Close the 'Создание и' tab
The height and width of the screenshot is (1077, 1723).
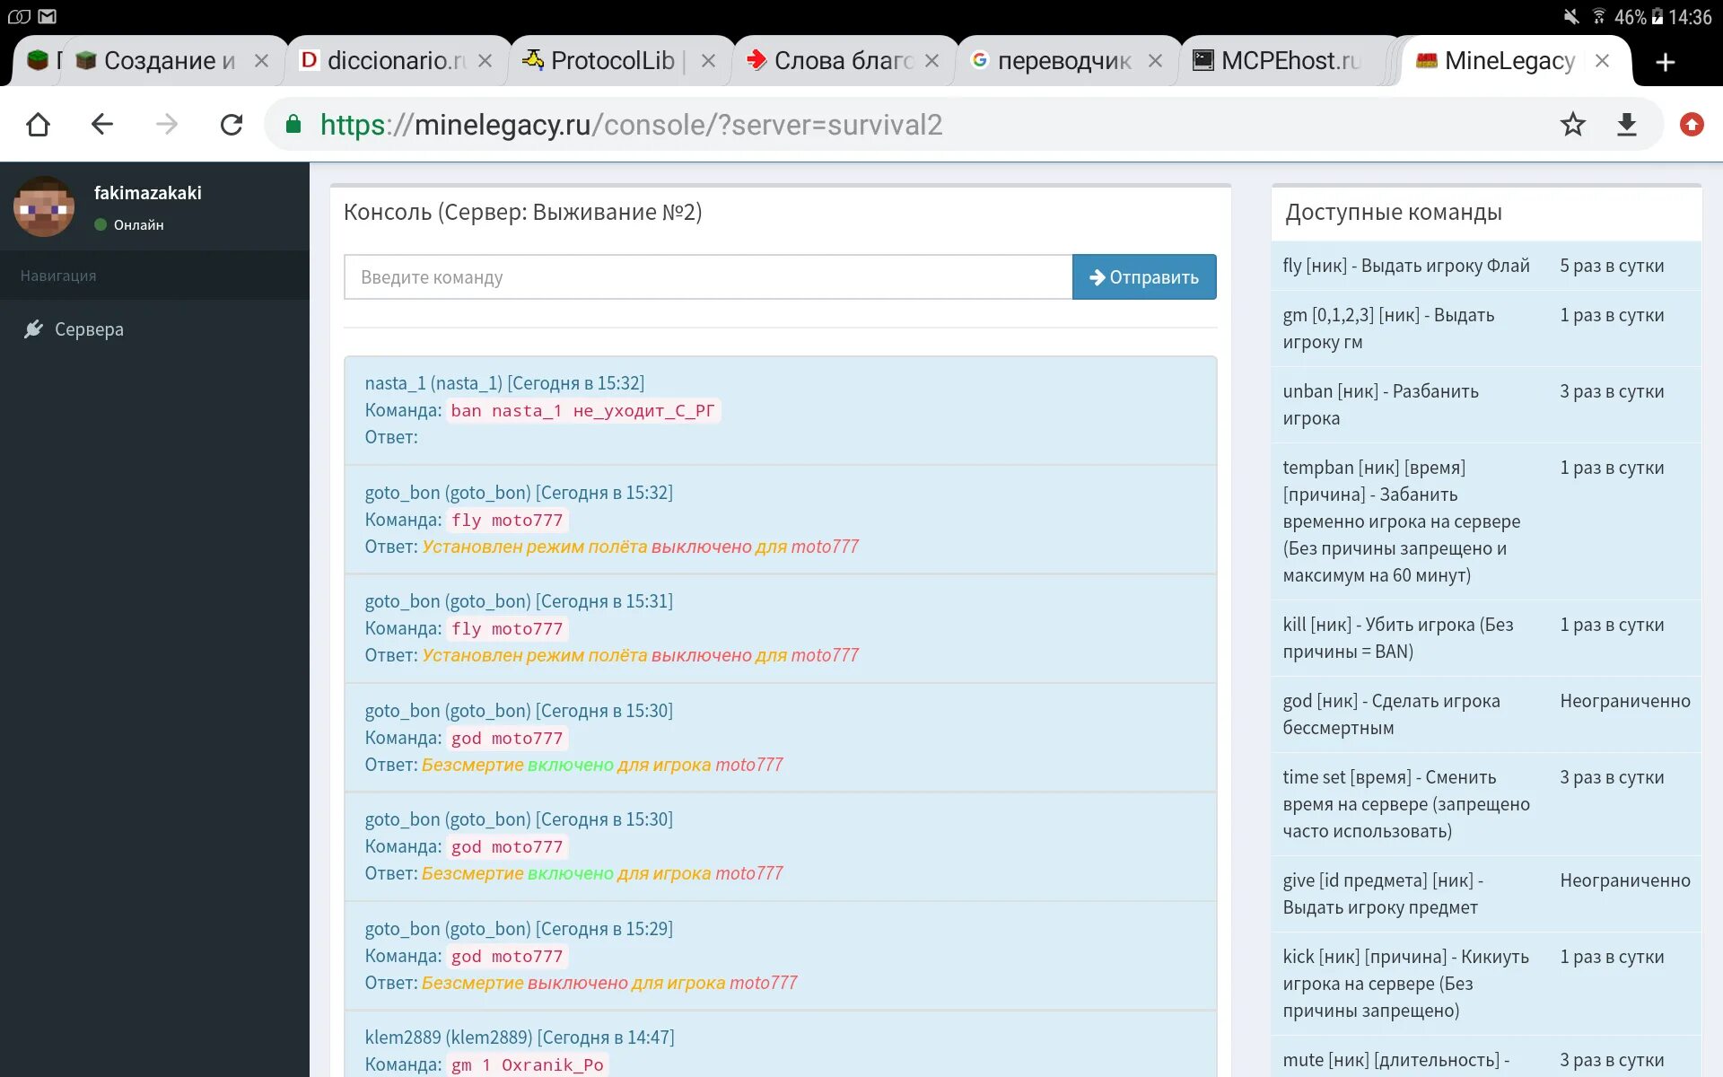(261, 60)
